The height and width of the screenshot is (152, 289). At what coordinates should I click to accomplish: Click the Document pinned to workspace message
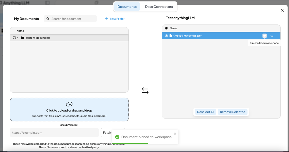146,137
